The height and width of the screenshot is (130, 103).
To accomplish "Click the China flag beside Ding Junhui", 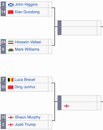I will (11, 87).
